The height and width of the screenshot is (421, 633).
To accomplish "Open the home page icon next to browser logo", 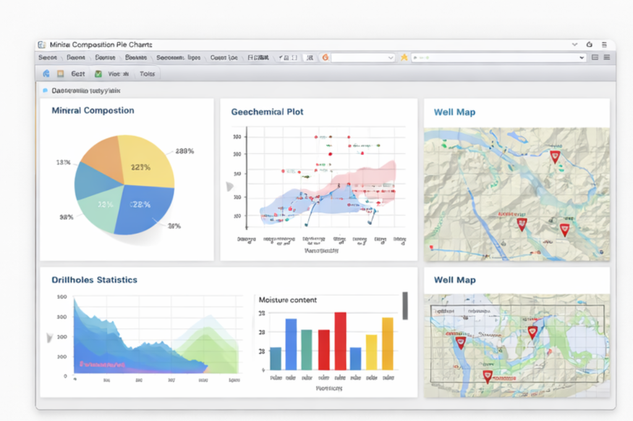I will pos(60,73).
